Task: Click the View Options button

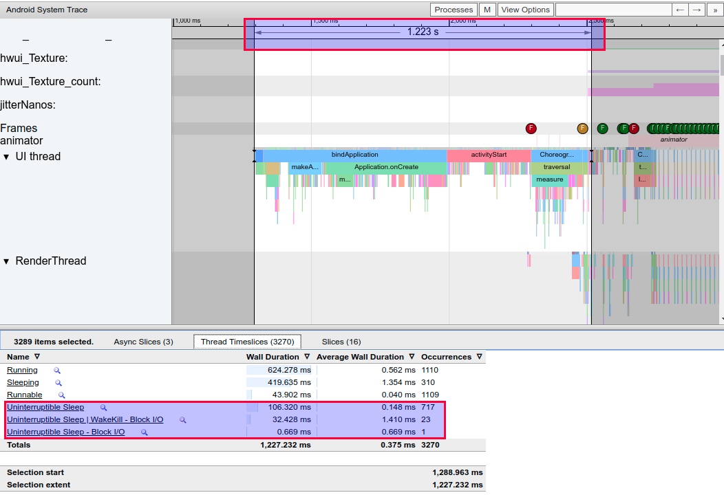Action: [x=525, y=10]
